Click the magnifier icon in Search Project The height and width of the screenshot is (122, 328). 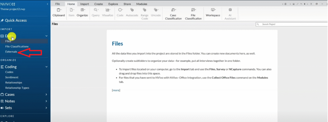[258, 24]
